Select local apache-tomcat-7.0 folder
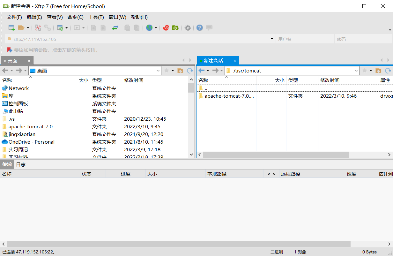This screenshot has width=393, height=256. coord(33,127)
